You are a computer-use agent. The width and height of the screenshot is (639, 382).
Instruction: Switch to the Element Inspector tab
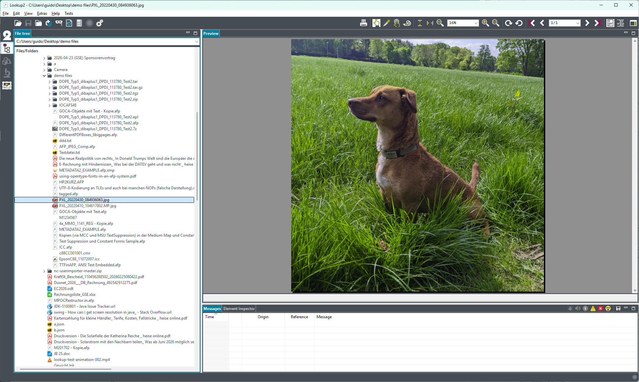click(x=239, y=309)
